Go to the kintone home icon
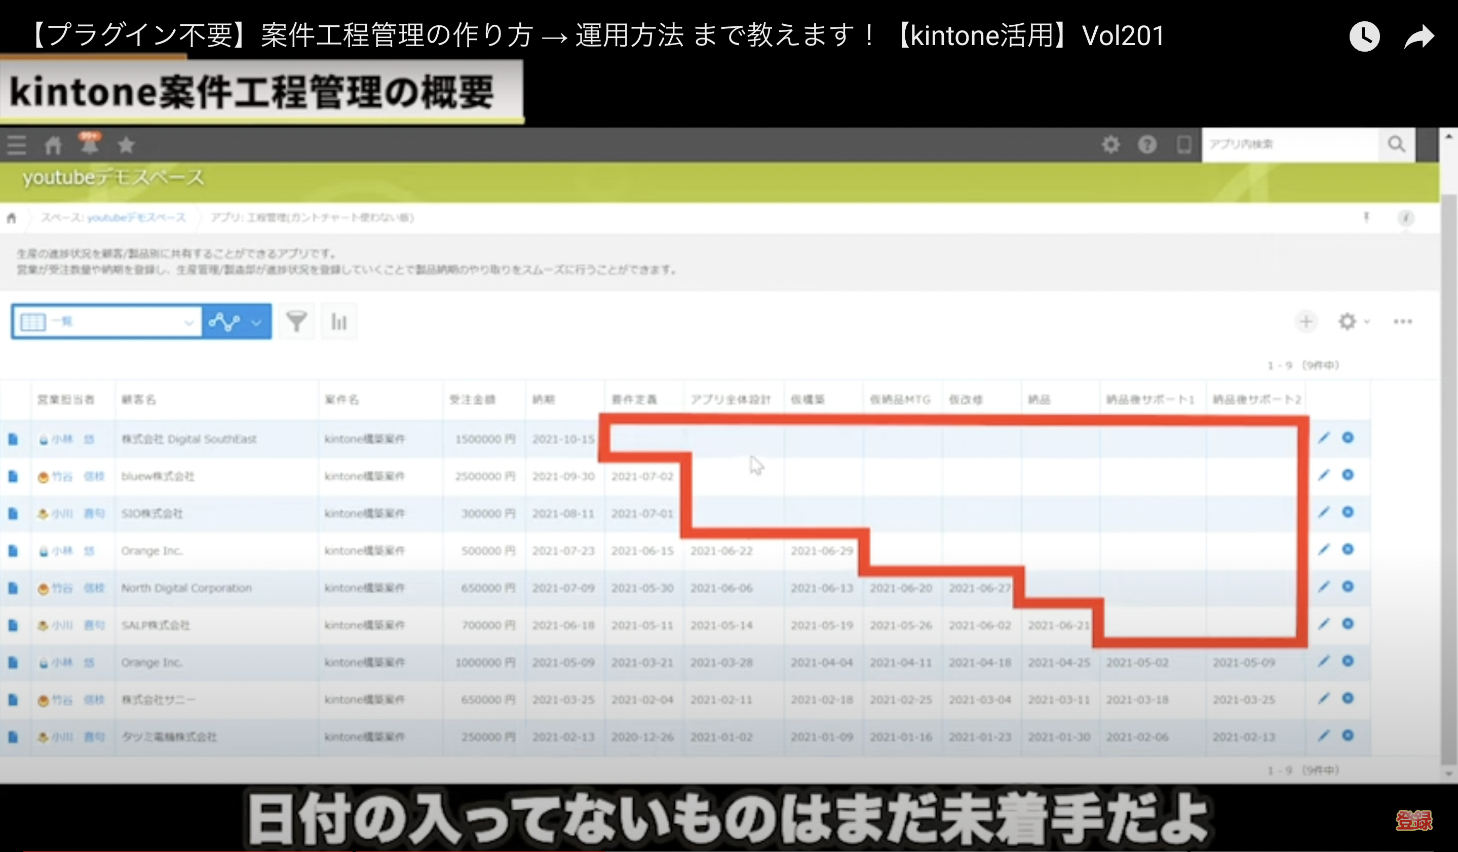The height and width of the screenshot is (852, 1458). pyautogui.click(x=53, y=144)
